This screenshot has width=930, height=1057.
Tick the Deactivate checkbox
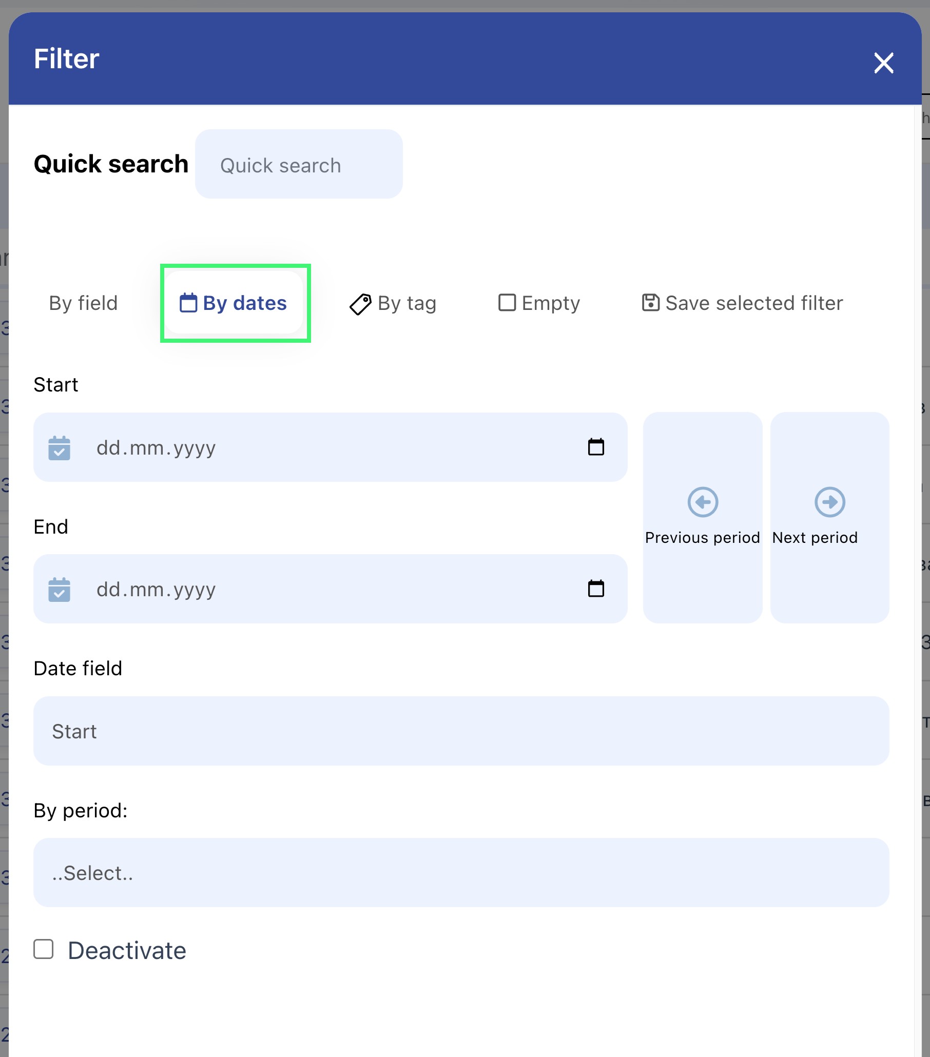pos(44,949)
